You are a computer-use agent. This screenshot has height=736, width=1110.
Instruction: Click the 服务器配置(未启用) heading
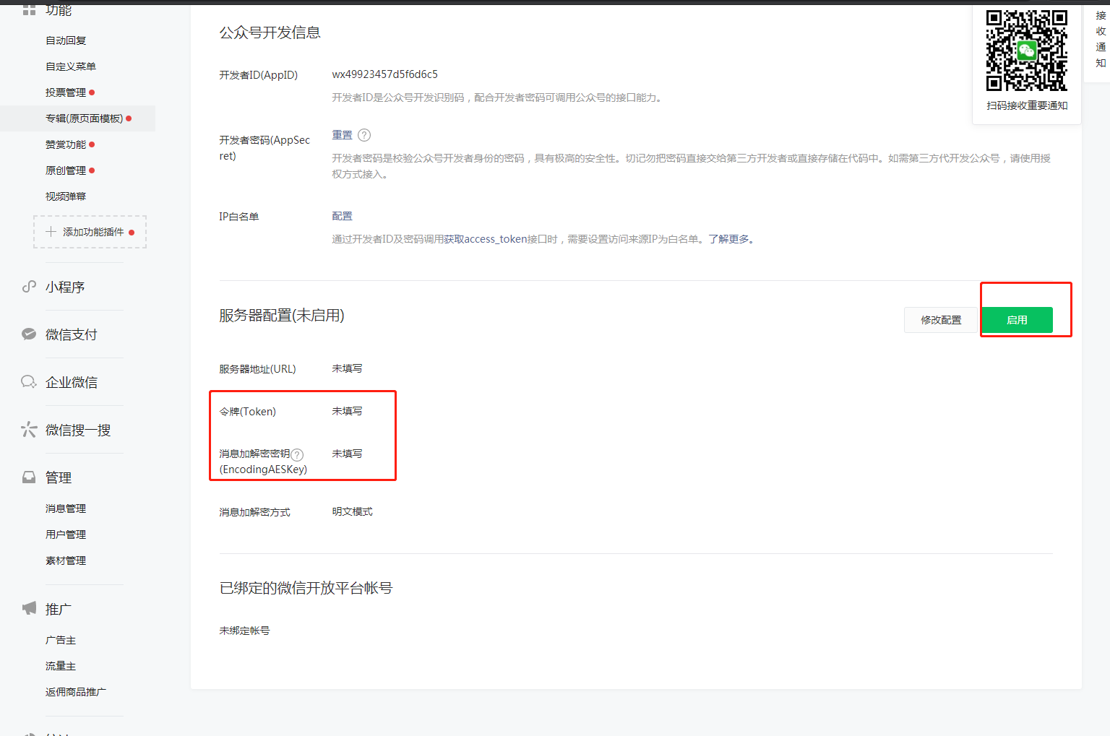(x=282, y=316)
